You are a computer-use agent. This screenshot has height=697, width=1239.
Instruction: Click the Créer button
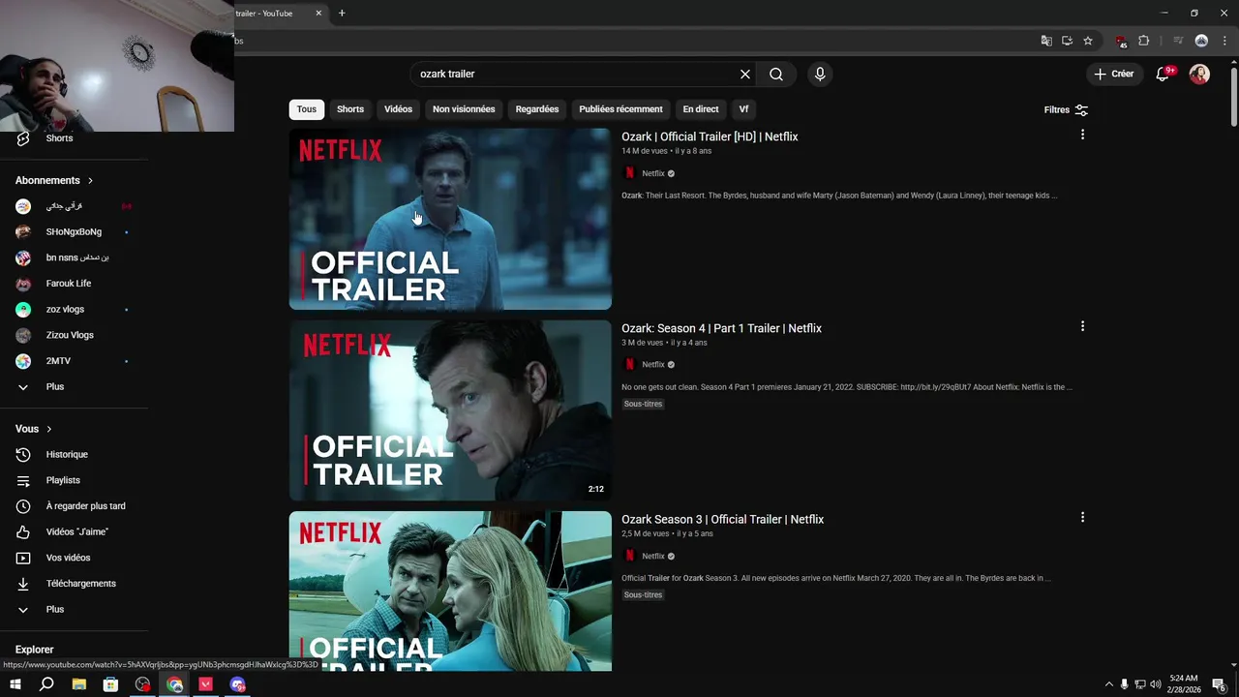click(1114, 74)
